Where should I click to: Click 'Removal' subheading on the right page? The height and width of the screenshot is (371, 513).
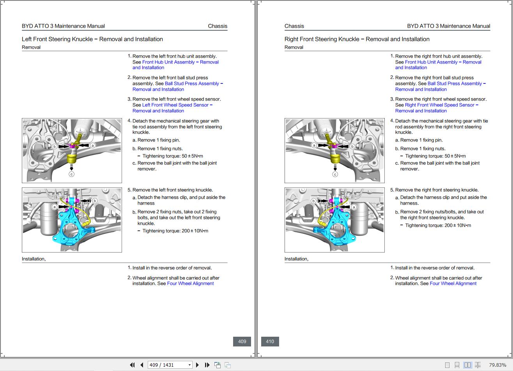(294, 47)
